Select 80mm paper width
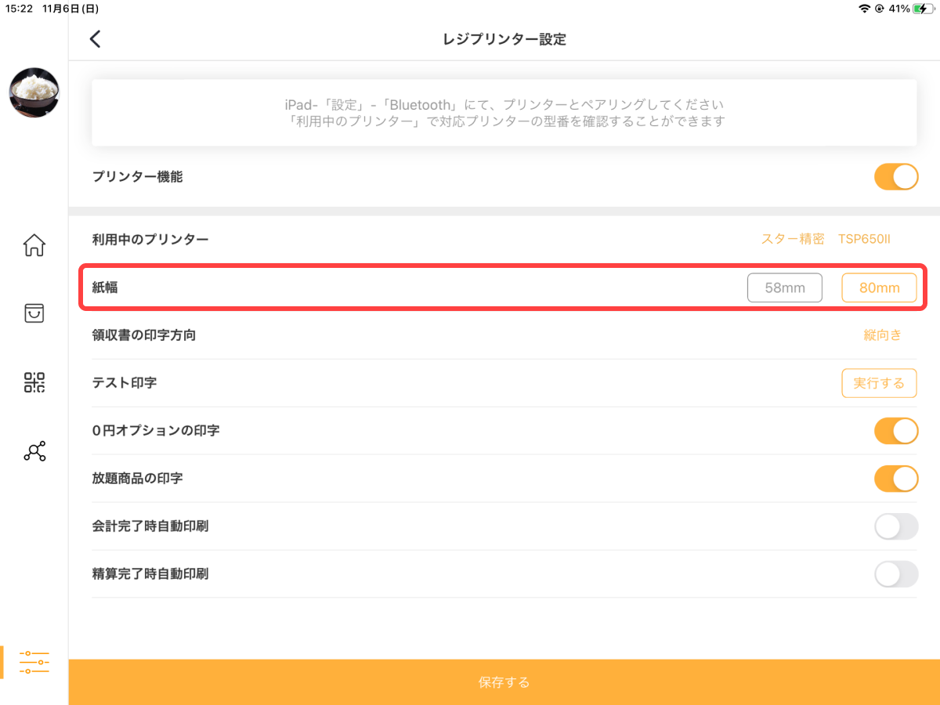 tap(879, 287)
